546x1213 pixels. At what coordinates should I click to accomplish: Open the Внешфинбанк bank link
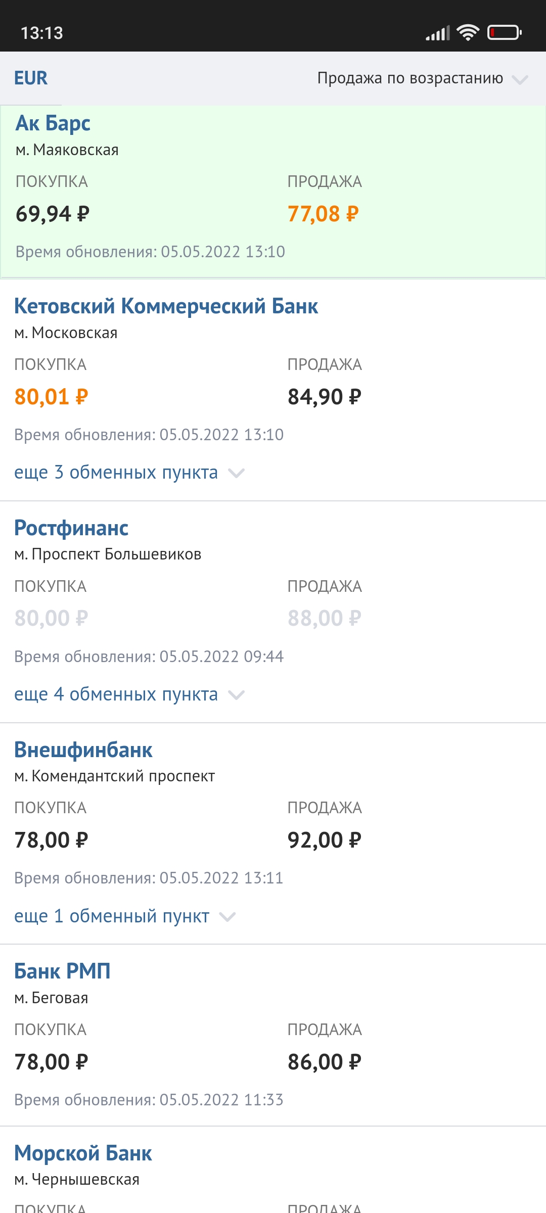tap(83, 750)
